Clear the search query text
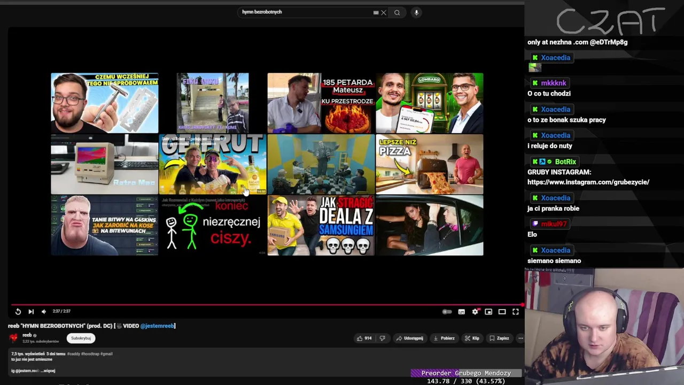 [x=384, y=12]
